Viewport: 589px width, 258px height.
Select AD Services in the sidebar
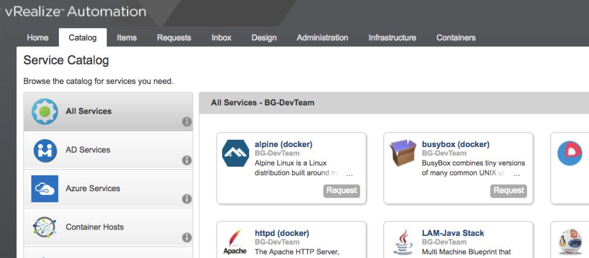(108, 150)
